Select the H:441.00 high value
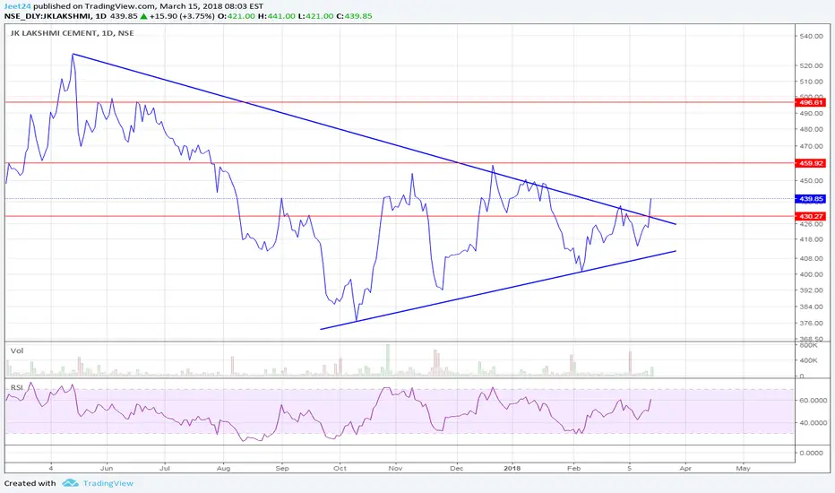Screen dimensions: 835x493 point(276,16)
